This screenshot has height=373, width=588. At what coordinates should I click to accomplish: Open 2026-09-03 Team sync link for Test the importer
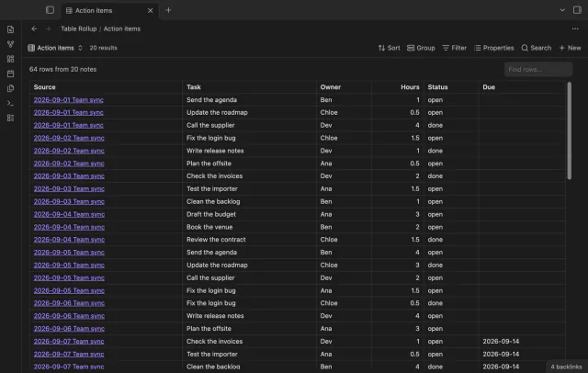tap(69, 189)
